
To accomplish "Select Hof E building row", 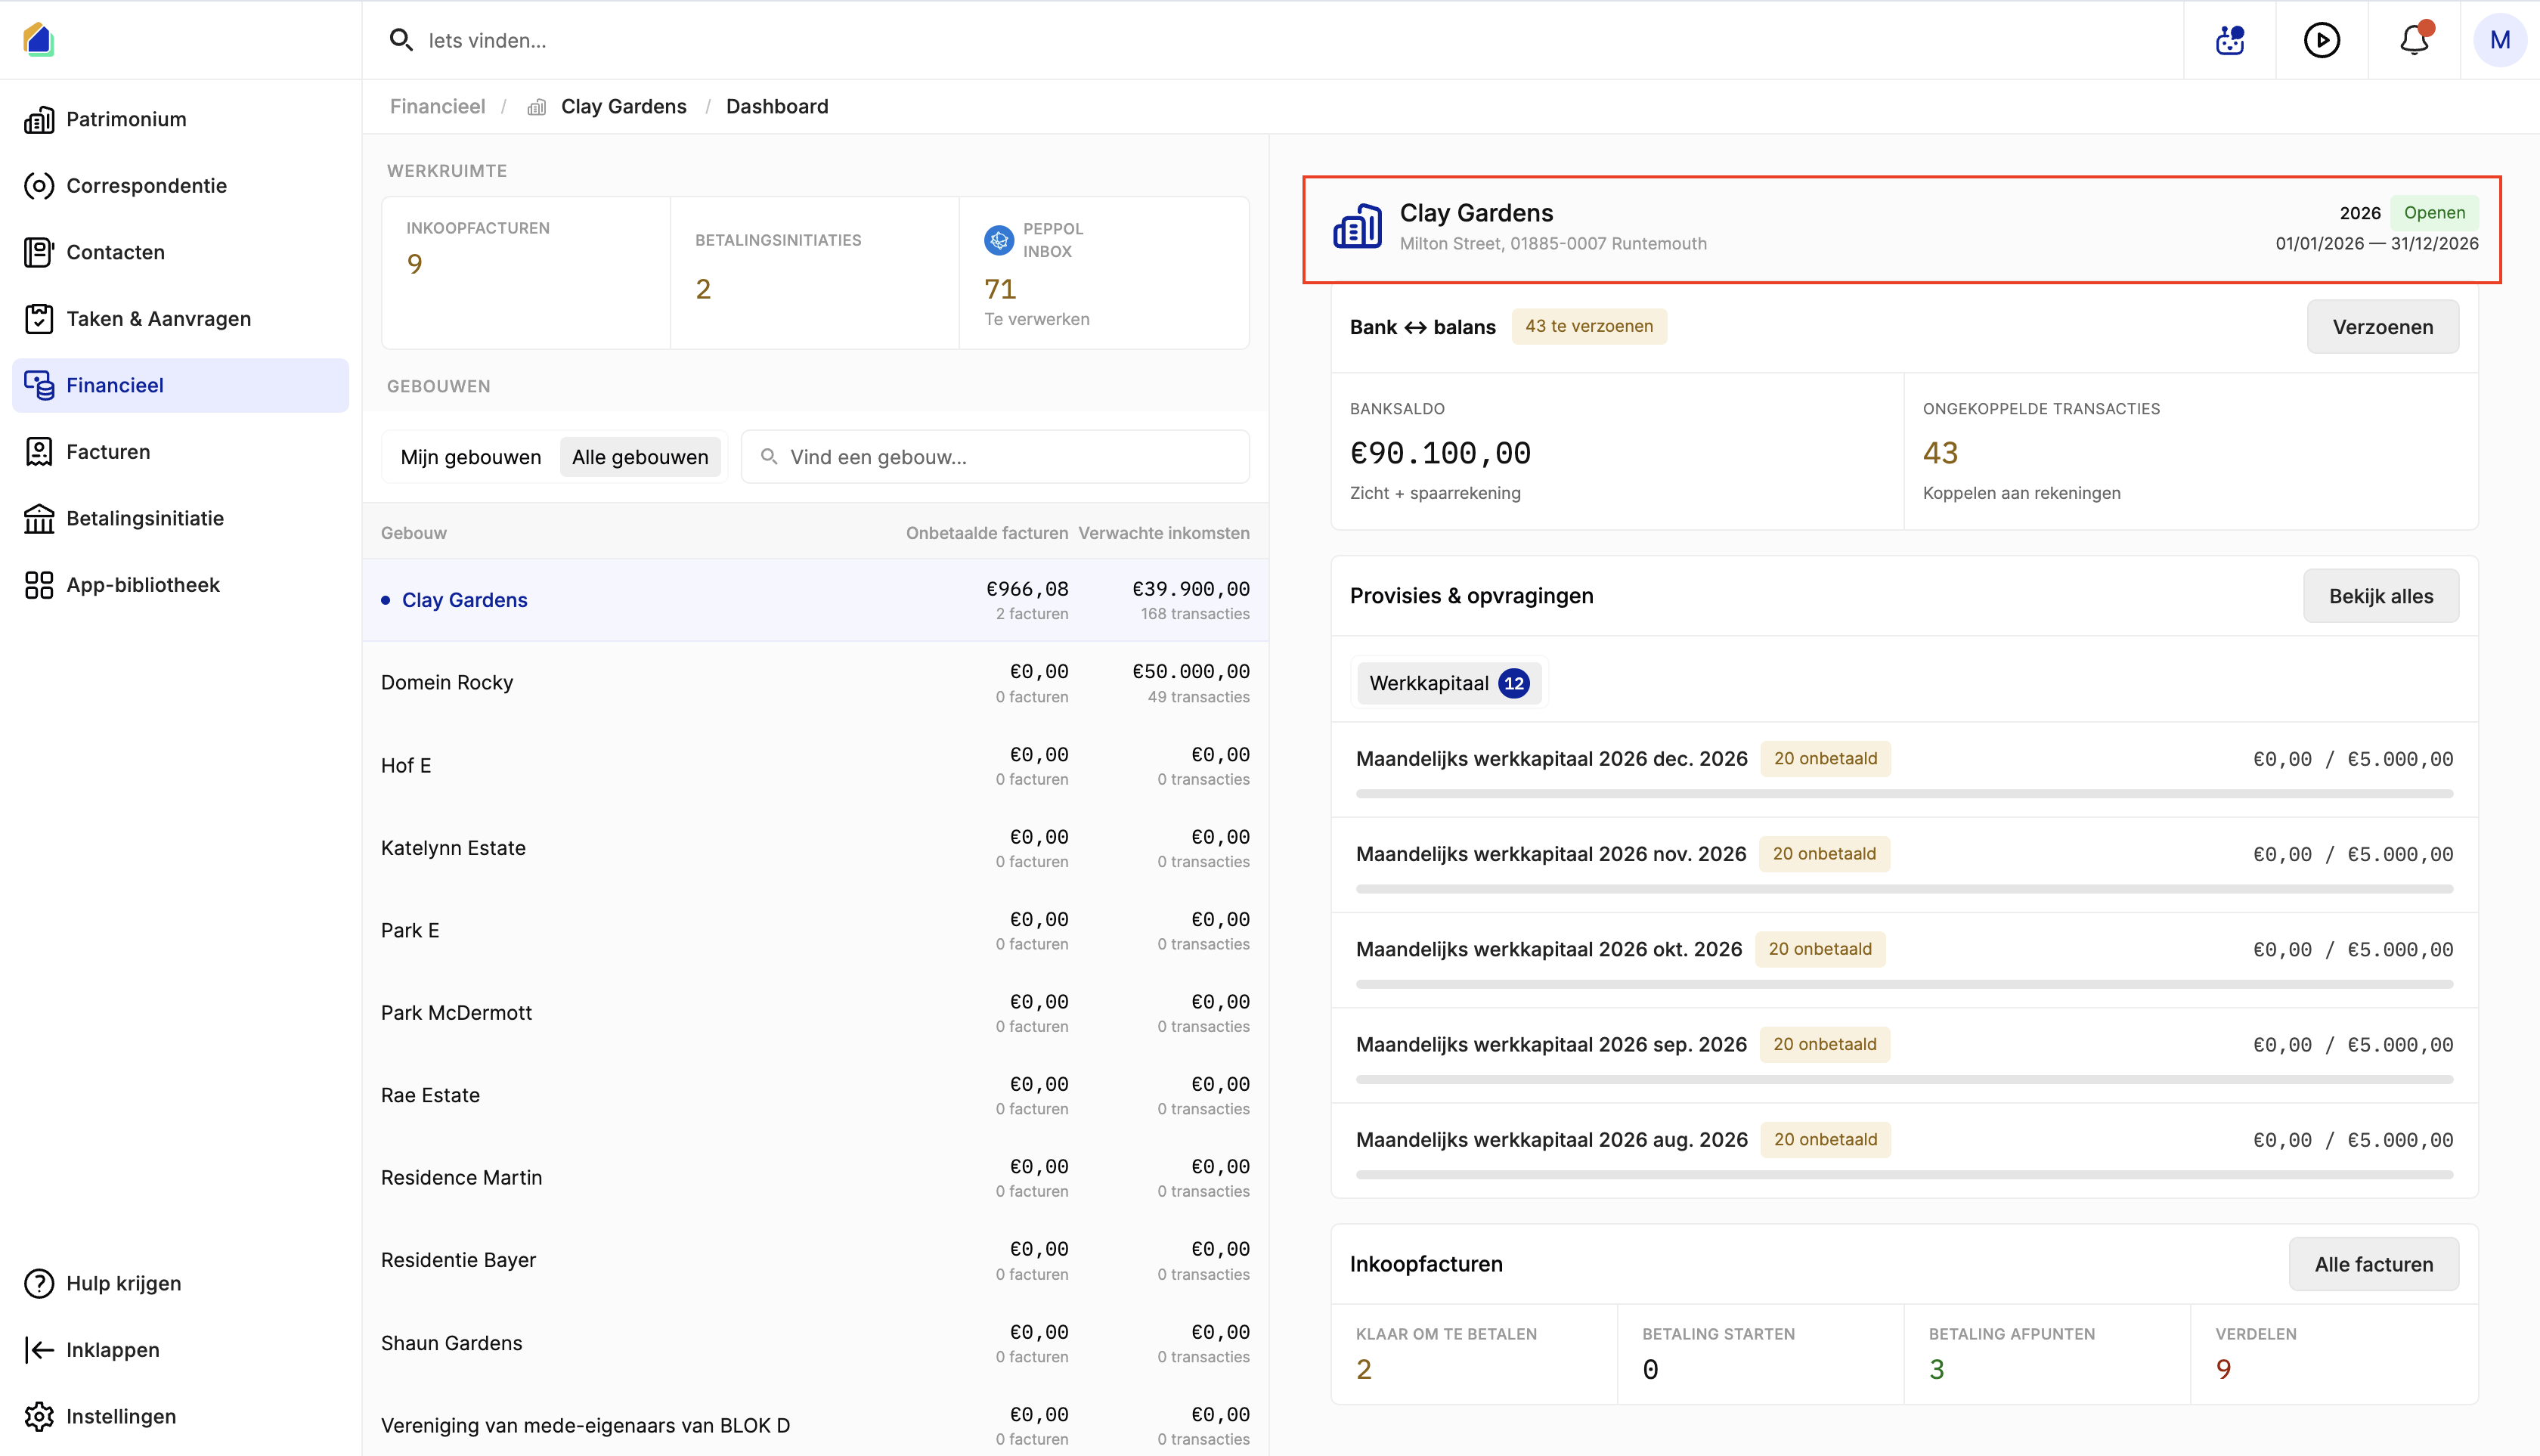I will [x=815, y=766].
